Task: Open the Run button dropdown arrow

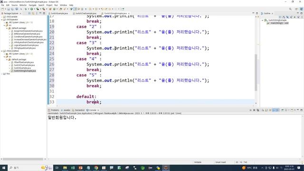Action: coord(35,9)
